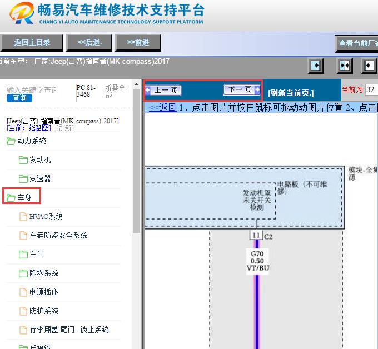Screen dimensions: 378x349
Task: Collapse the 车身 folder
Action: [24, 197]
